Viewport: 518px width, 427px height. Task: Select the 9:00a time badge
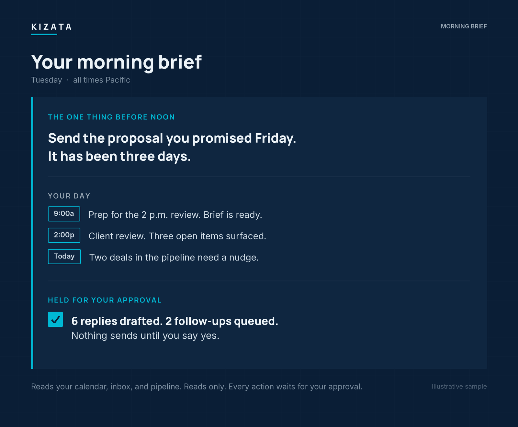coord(64,214)
